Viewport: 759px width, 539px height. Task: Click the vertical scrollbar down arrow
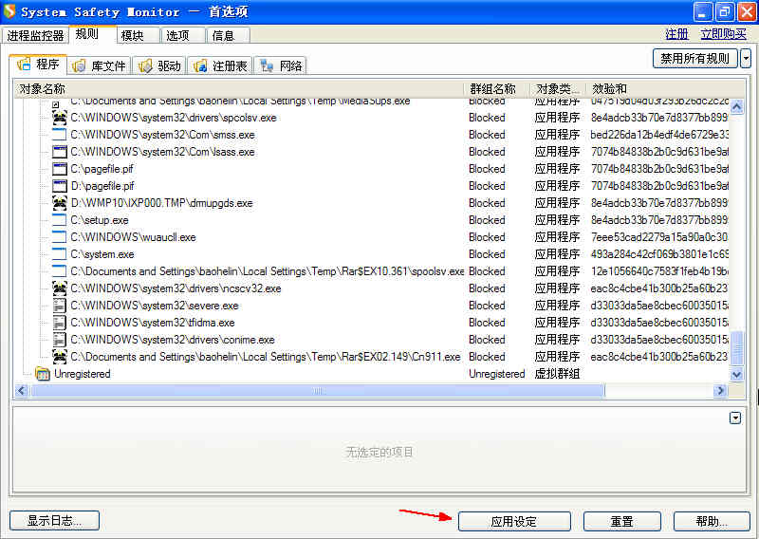pos(736,374)
